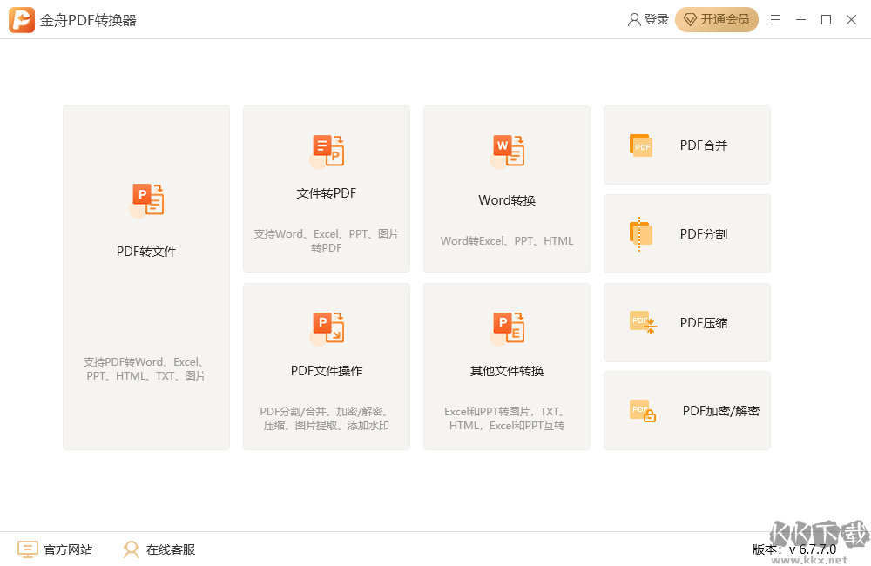Viewport: 871px width, 566px height.
Task: Select the PDF文件操作 card title
Action: point(327,370)
